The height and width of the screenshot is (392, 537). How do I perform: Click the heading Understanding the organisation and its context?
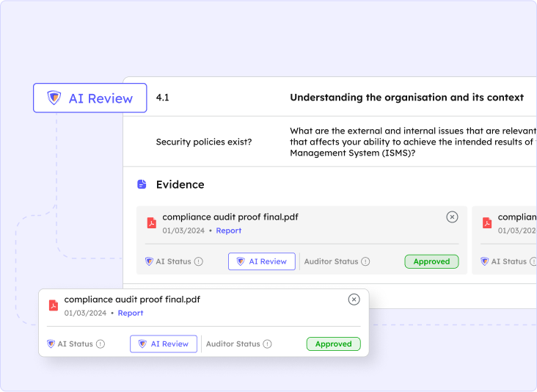click(406, 98)
